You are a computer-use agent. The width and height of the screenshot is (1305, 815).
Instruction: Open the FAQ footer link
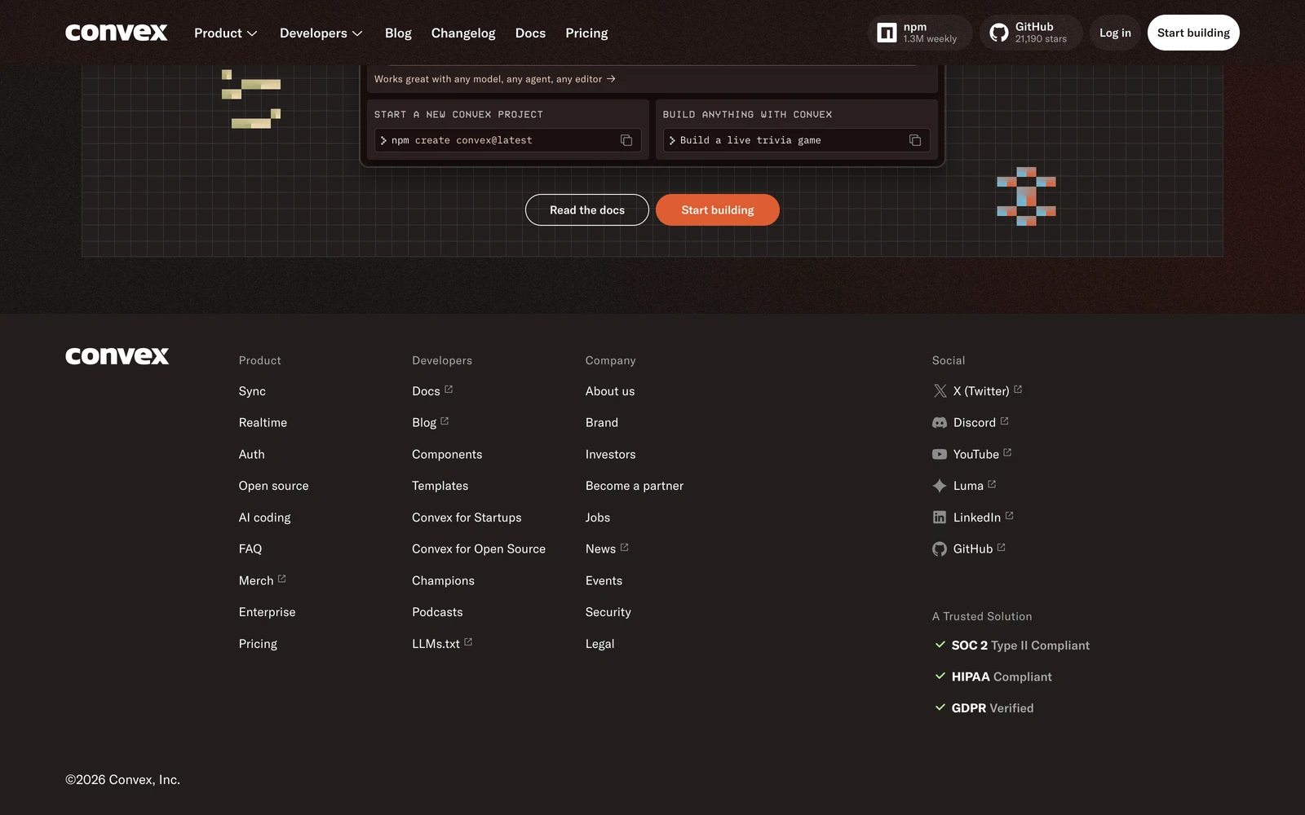[250, 549]
